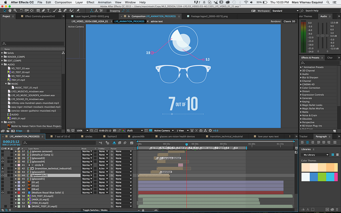Select the Rotation tool
Viewport: 341px width, 213px height.
pyautogui.click(x=21, y=11)
